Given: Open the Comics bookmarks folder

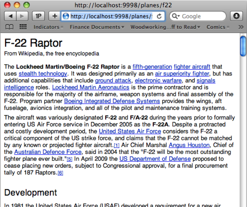Looking at the screenshot, I should pos(218,27).
